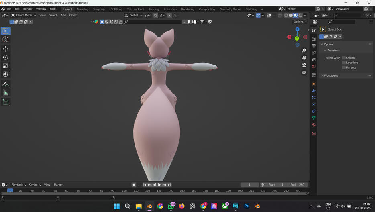
Task: Switch to wireframe viewport shading
Action: [x=286, y=15]
